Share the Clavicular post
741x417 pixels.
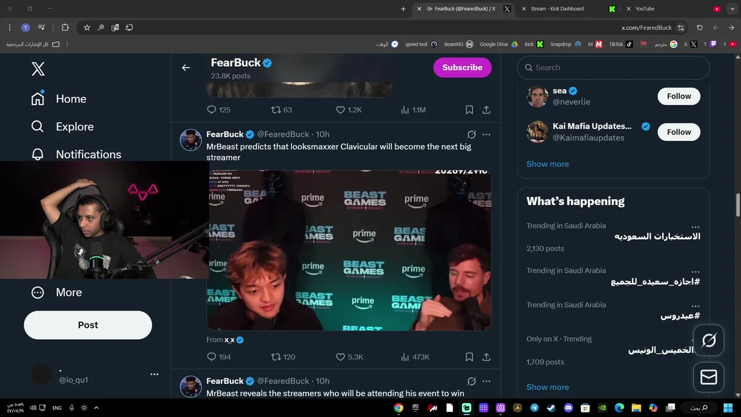486,357
